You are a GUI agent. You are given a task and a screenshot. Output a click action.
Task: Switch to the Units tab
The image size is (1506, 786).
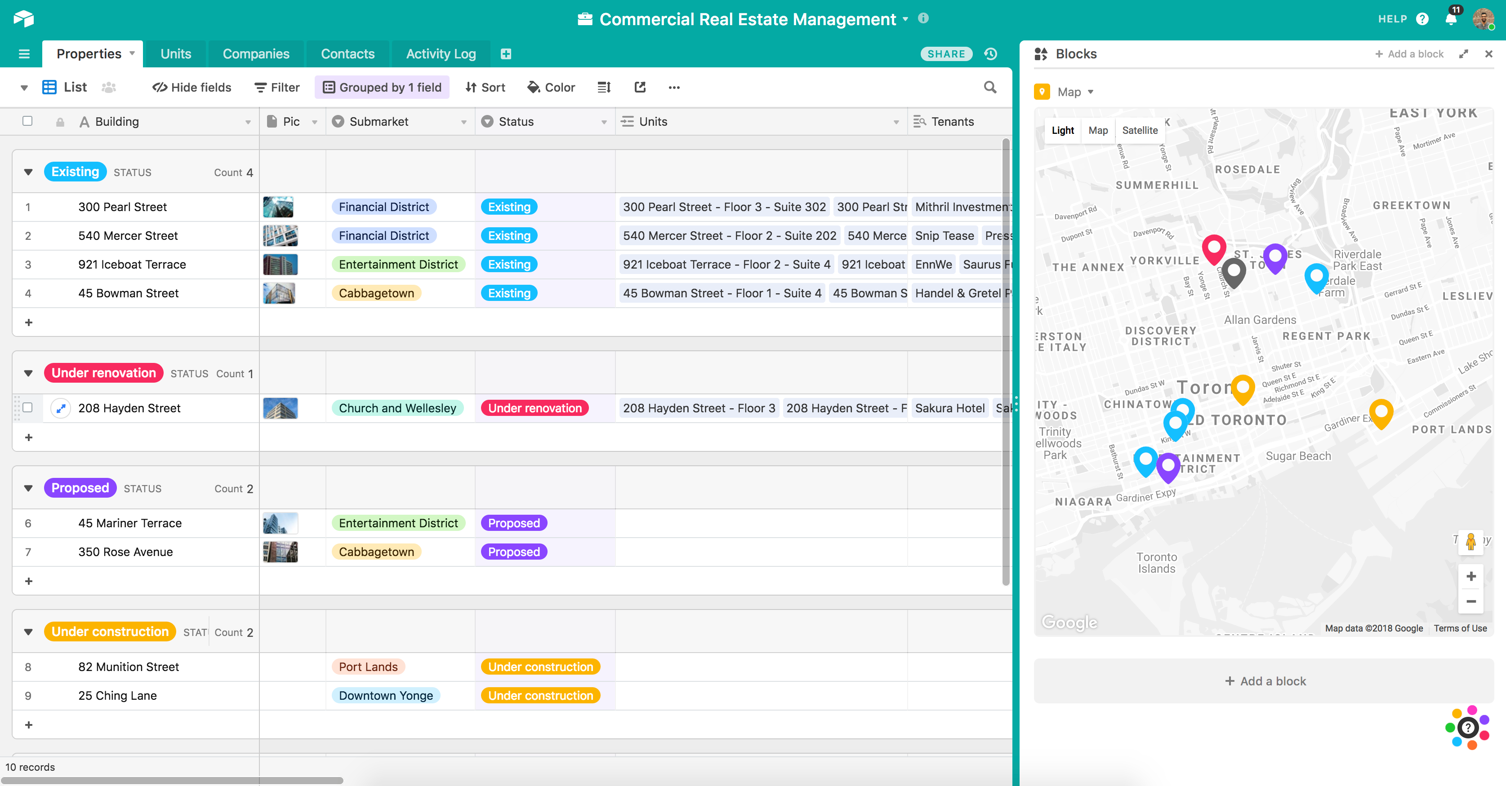pos(174,54)
